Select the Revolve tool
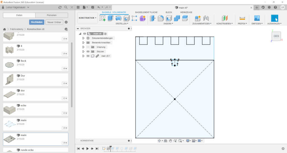The width and height of the screenshot is (287, 153). (119, 18)
